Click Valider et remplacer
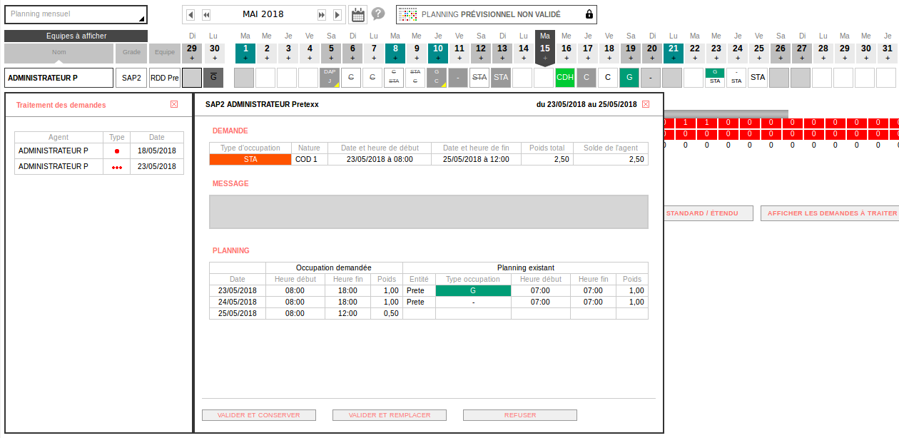This screenshot has width=899, height=438. tap(390, 415)
